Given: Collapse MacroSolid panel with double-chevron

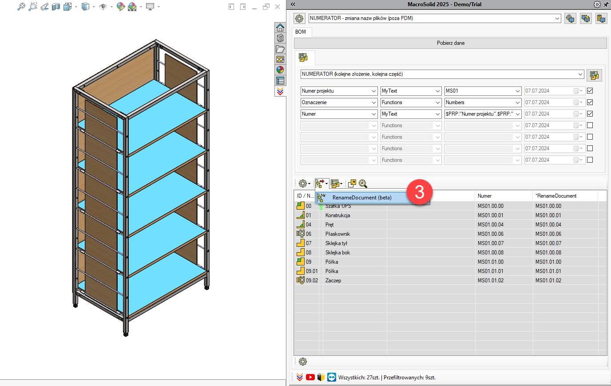Looking at the screenshot, I should tap(293, 4).
